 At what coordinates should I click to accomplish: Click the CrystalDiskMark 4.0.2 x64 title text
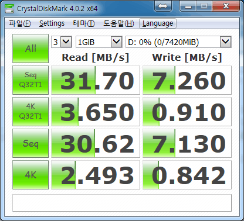[x=57, y=9]
